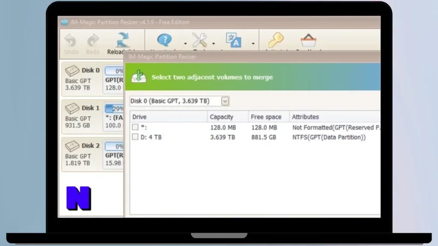Click the Undo arrow icon
Image resolution: width=438 pixels, height=246 pixels.
pyautogui.click(x=71, y=41)
